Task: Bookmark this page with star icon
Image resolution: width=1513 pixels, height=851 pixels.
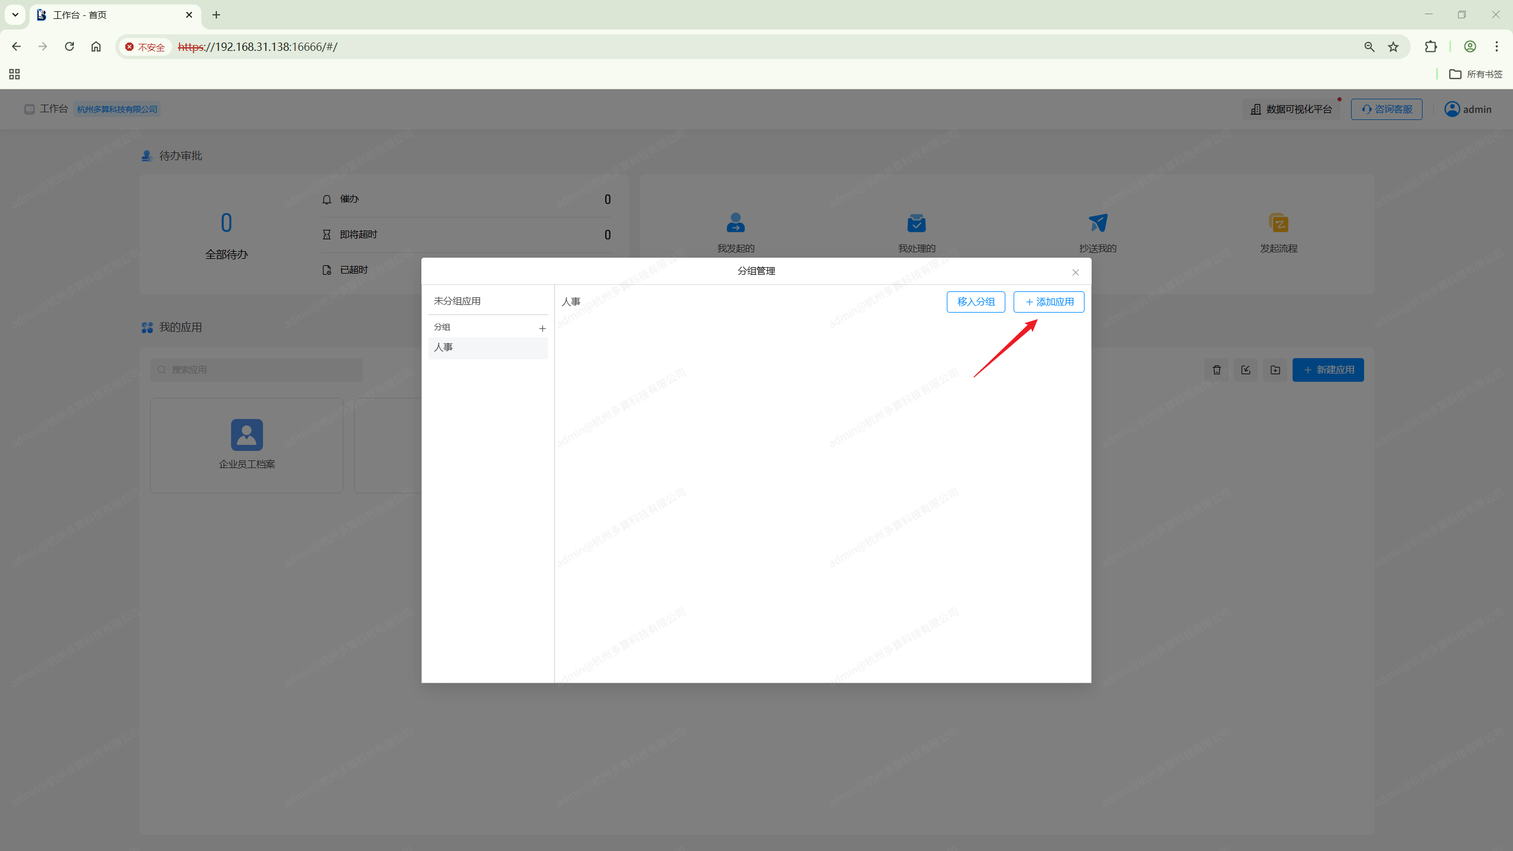Action: (x=1393, y=47)
